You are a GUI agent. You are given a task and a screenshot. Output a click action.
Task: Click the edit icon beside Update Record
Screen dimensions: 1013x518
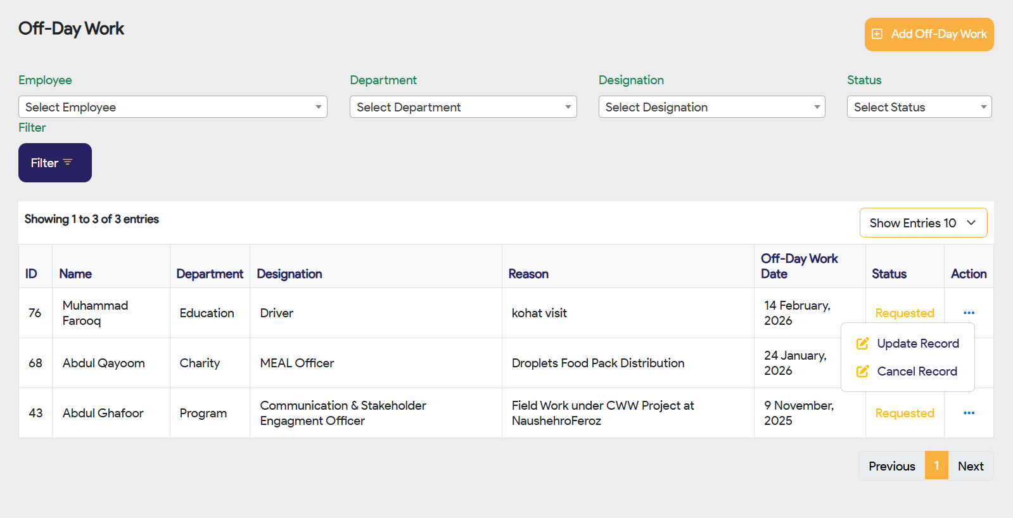(862, 343)
